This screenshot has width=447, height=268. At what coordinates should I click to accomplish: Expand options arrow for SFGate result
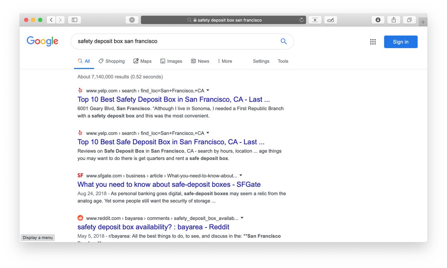(x=241, y=175)
